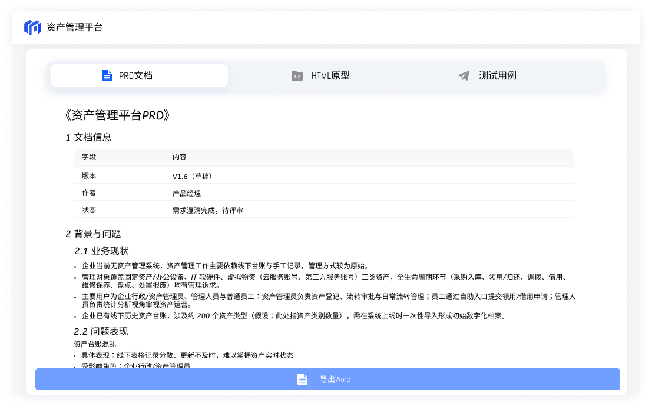Click the V1.6（草稿）cell
652x409 pixels.
[370, 176]
